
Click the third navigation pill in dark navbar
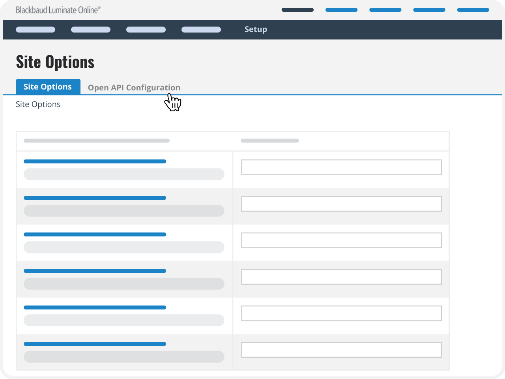point(146,29)
